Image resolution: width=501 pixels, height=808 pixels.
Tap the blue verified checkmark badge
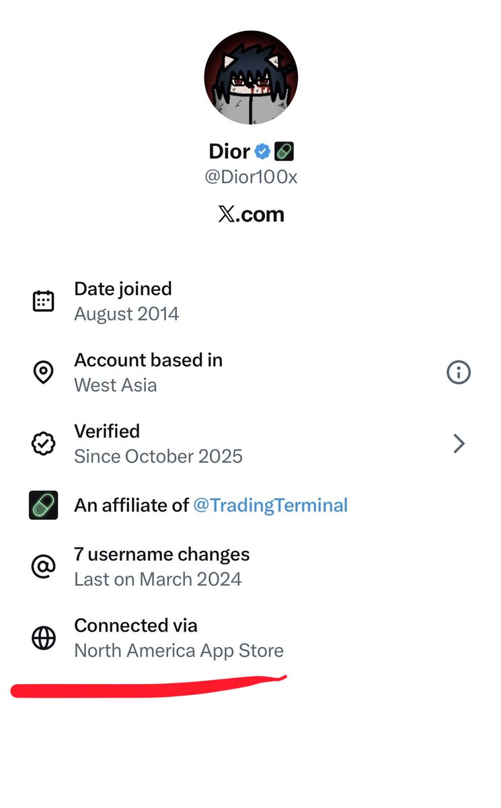point(263,151)
